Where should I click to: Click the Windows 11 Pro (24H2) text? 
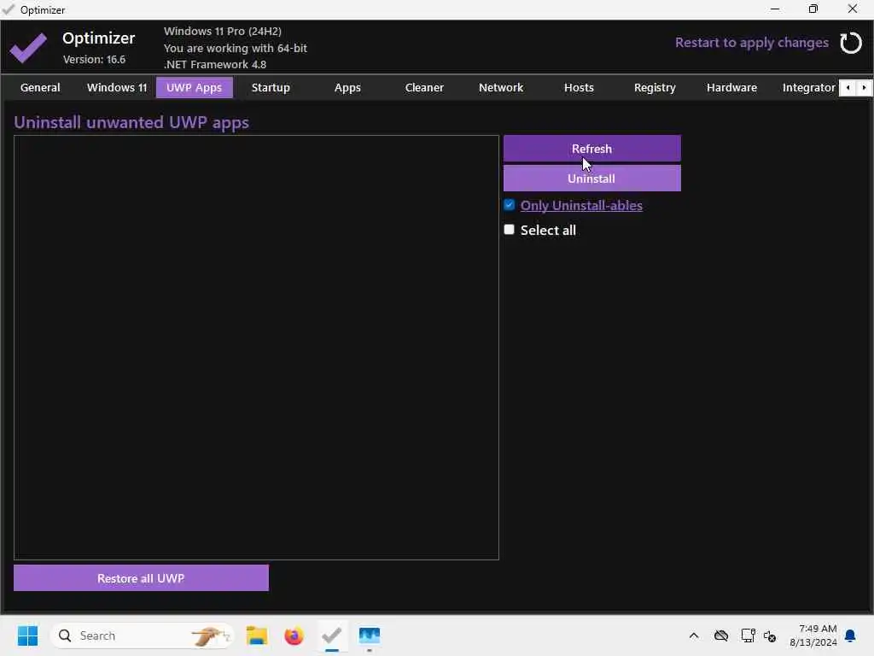point(223,32)
